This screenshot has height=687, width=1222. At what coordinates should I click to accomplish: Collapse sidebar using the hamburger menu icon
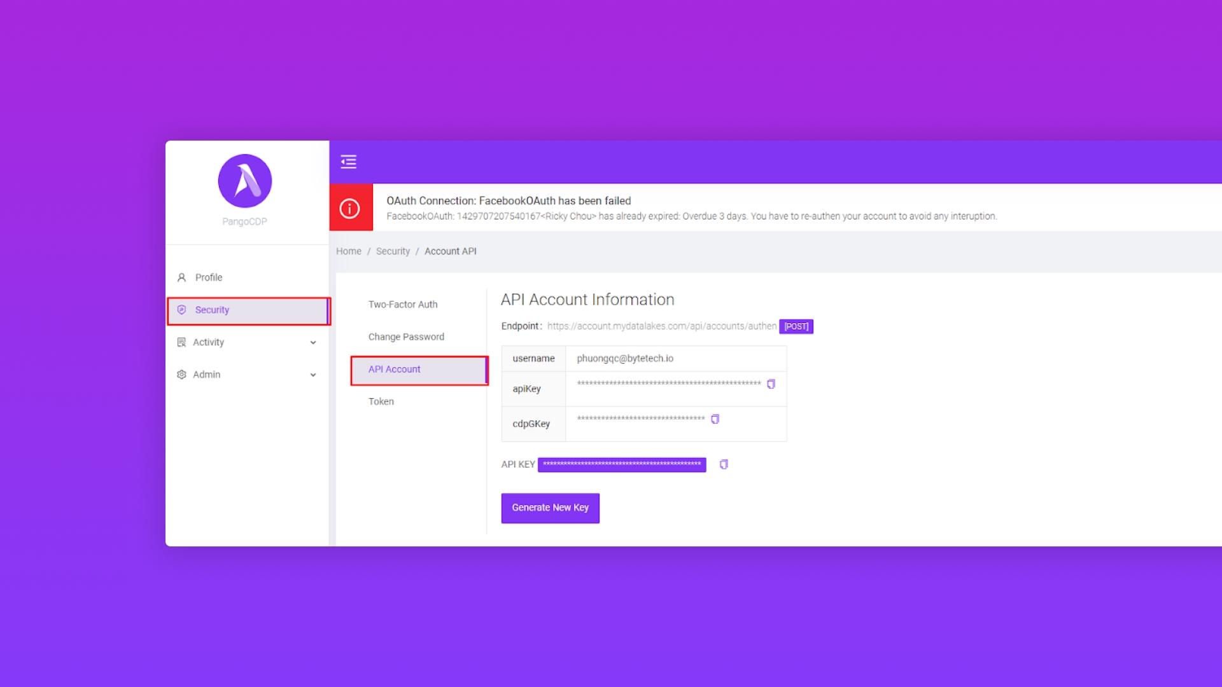(x=348, y=162)
